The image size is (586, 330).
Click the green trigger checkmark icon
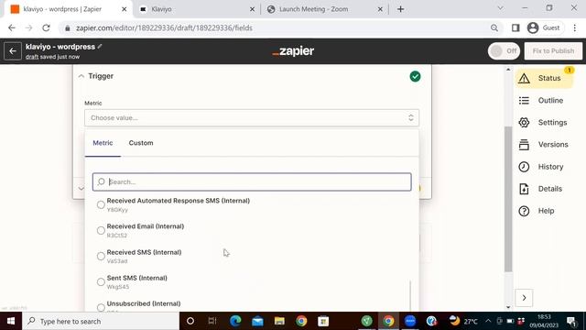pos(415,76)
